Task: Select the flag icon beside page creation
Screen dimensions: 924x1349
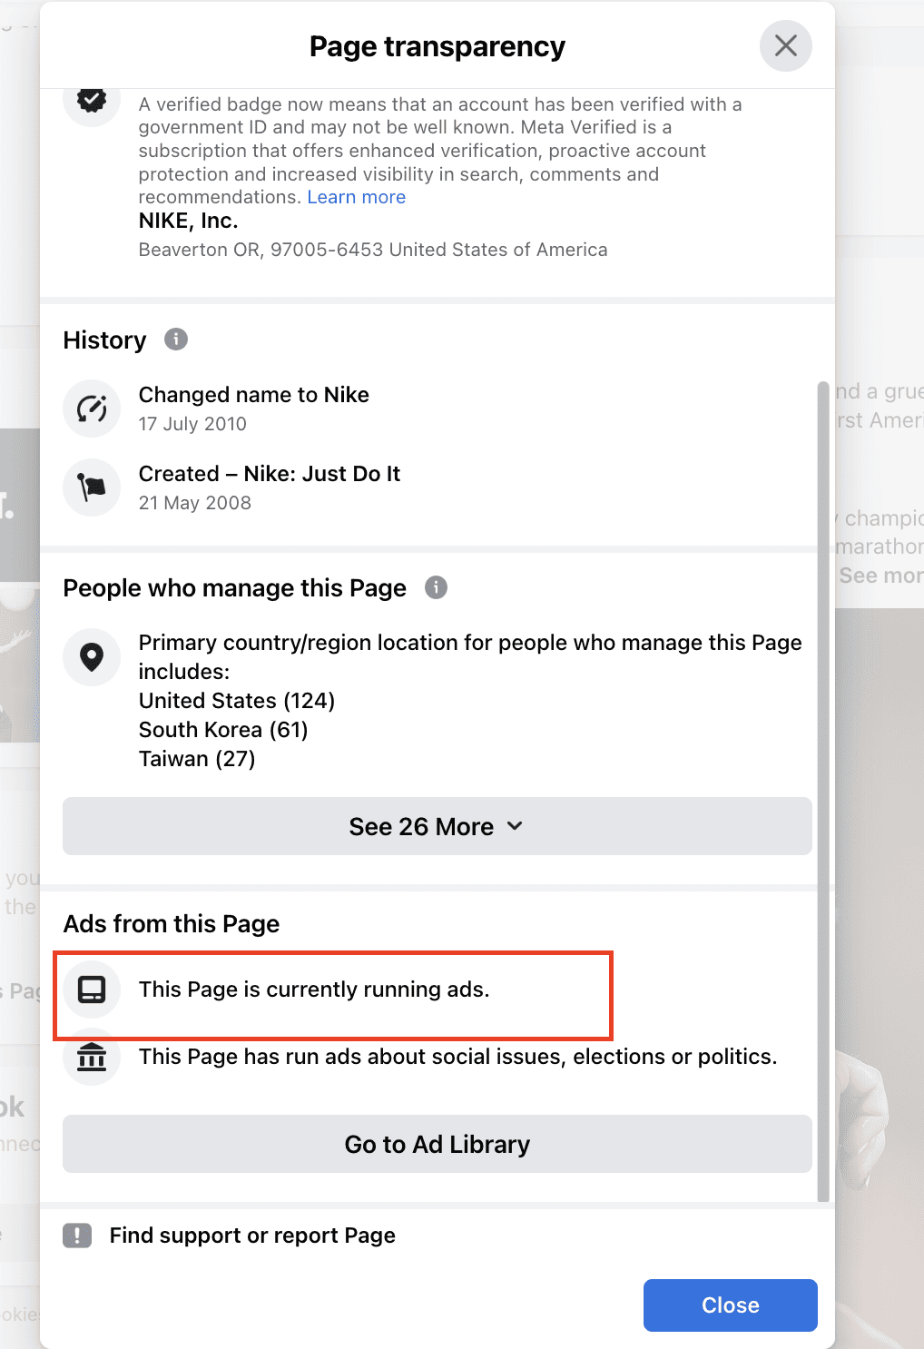Action: coord(92,487)
